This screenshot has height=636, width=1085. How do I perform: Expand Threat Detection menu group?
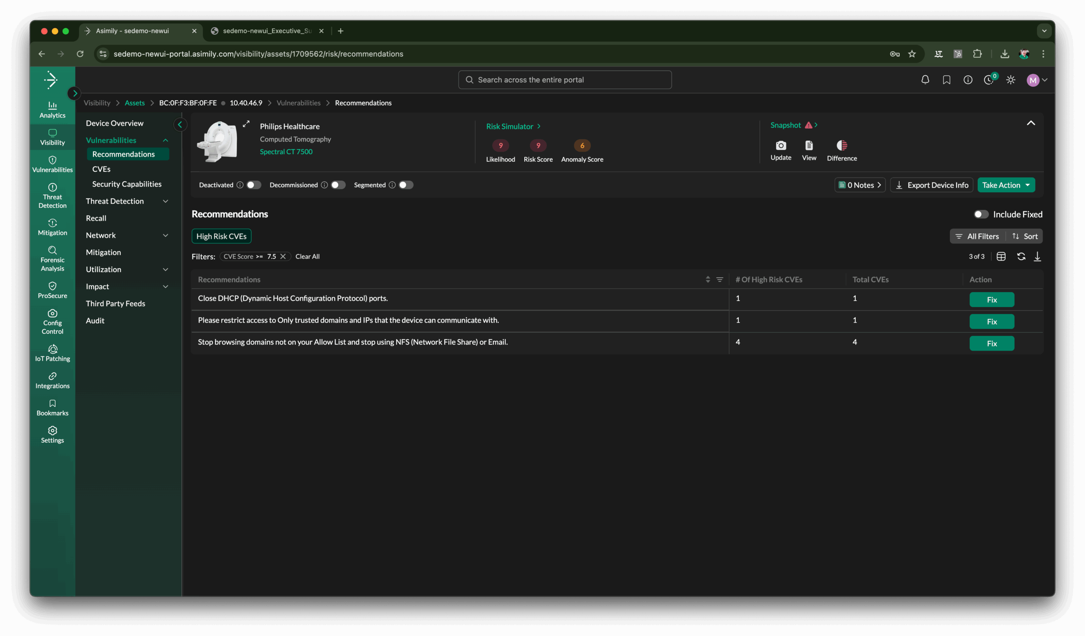[165, 201]
